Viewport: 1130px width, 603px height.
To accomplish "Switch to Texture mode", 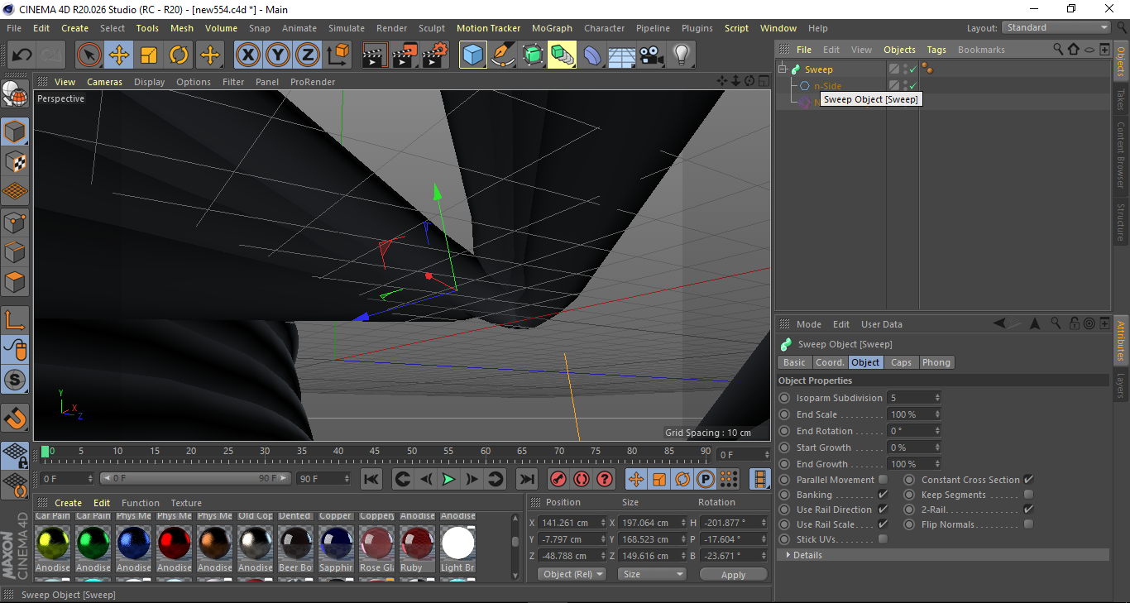I will tap(15, 161).
